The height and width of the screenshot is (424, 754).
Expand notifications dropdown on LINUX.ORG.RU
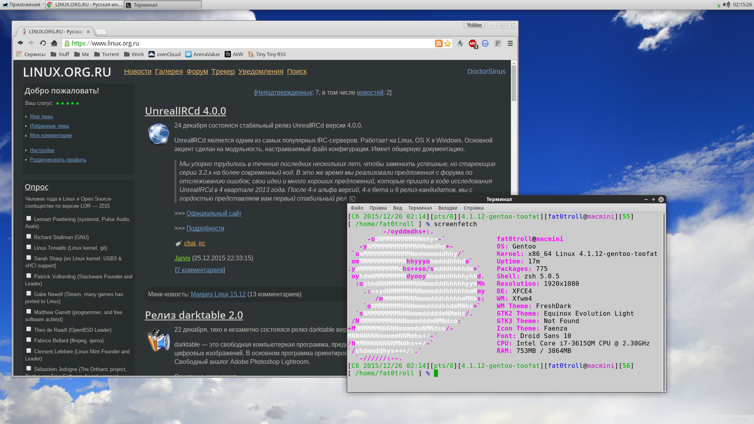tap(261, 71)
